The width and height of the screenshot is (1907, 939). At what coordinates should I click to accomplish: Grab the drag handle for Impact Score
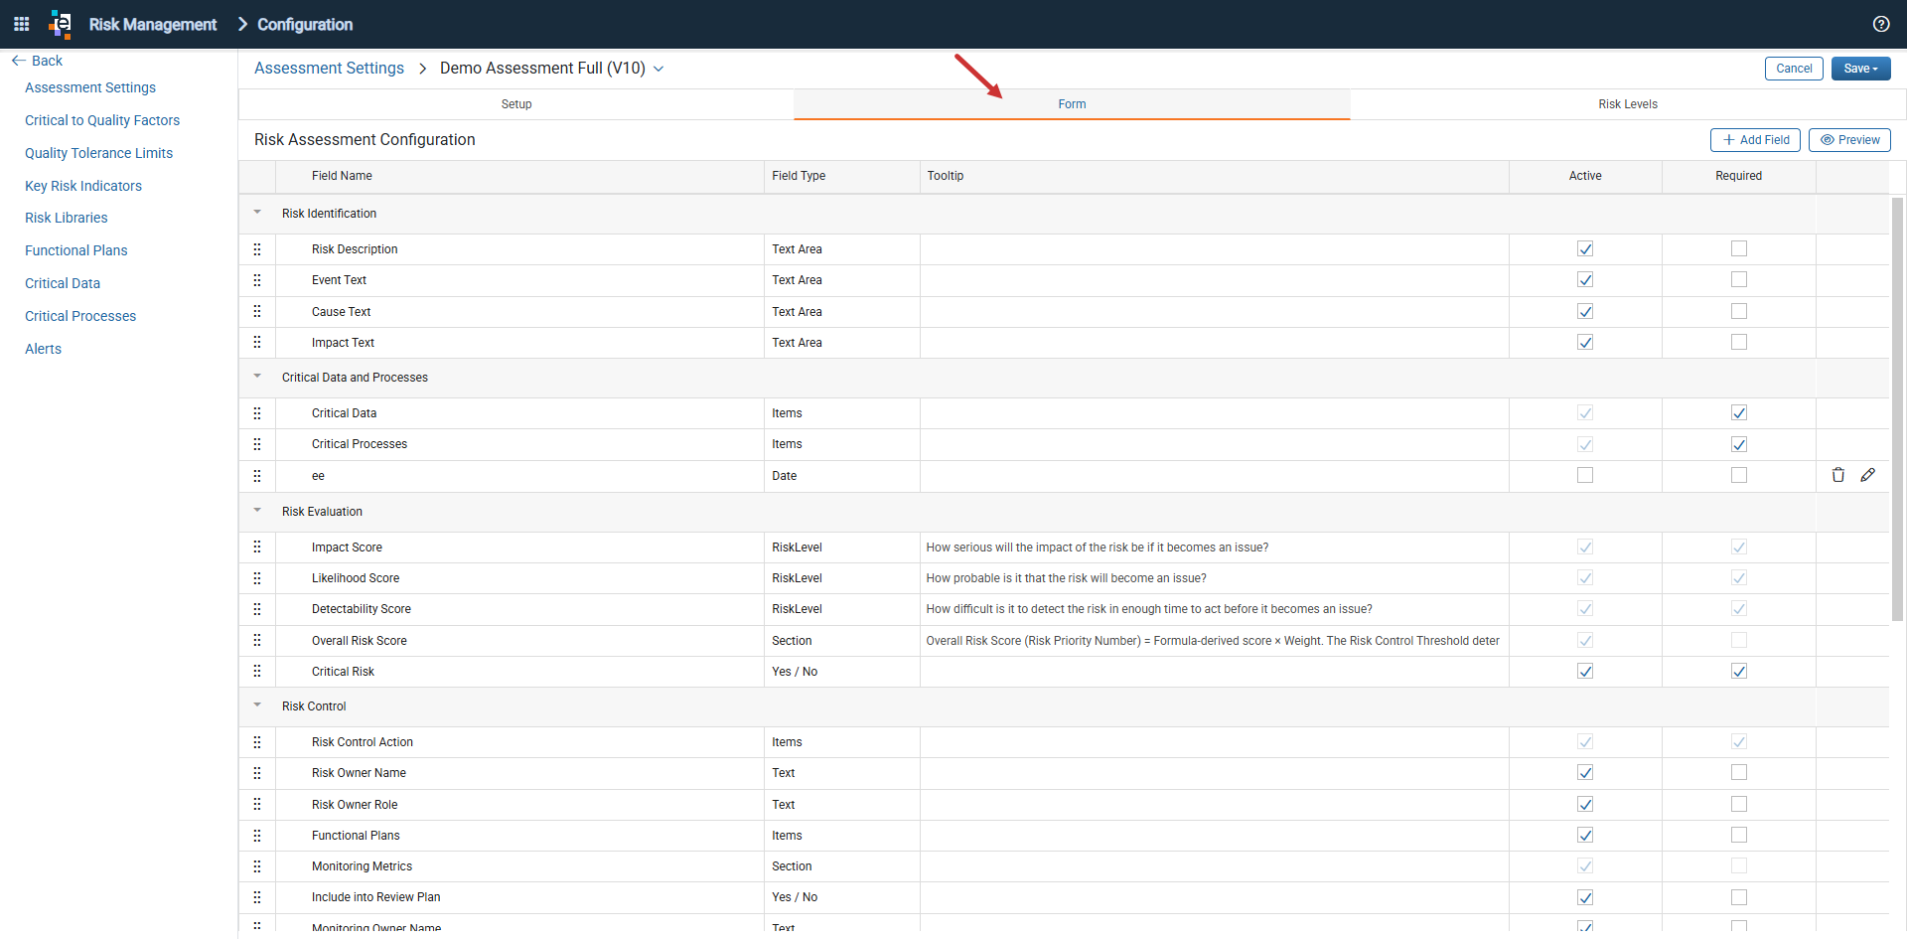pos(257,548)
